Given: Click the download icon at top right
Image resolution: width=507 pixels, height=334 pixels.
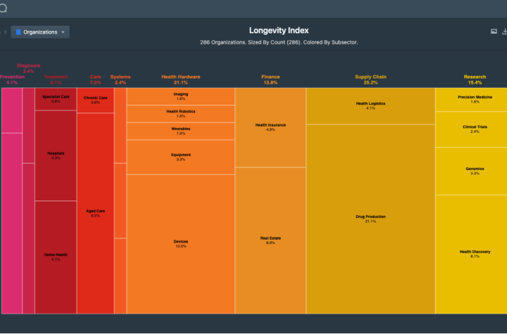Looking at the screenshot, I should (504, 32).
